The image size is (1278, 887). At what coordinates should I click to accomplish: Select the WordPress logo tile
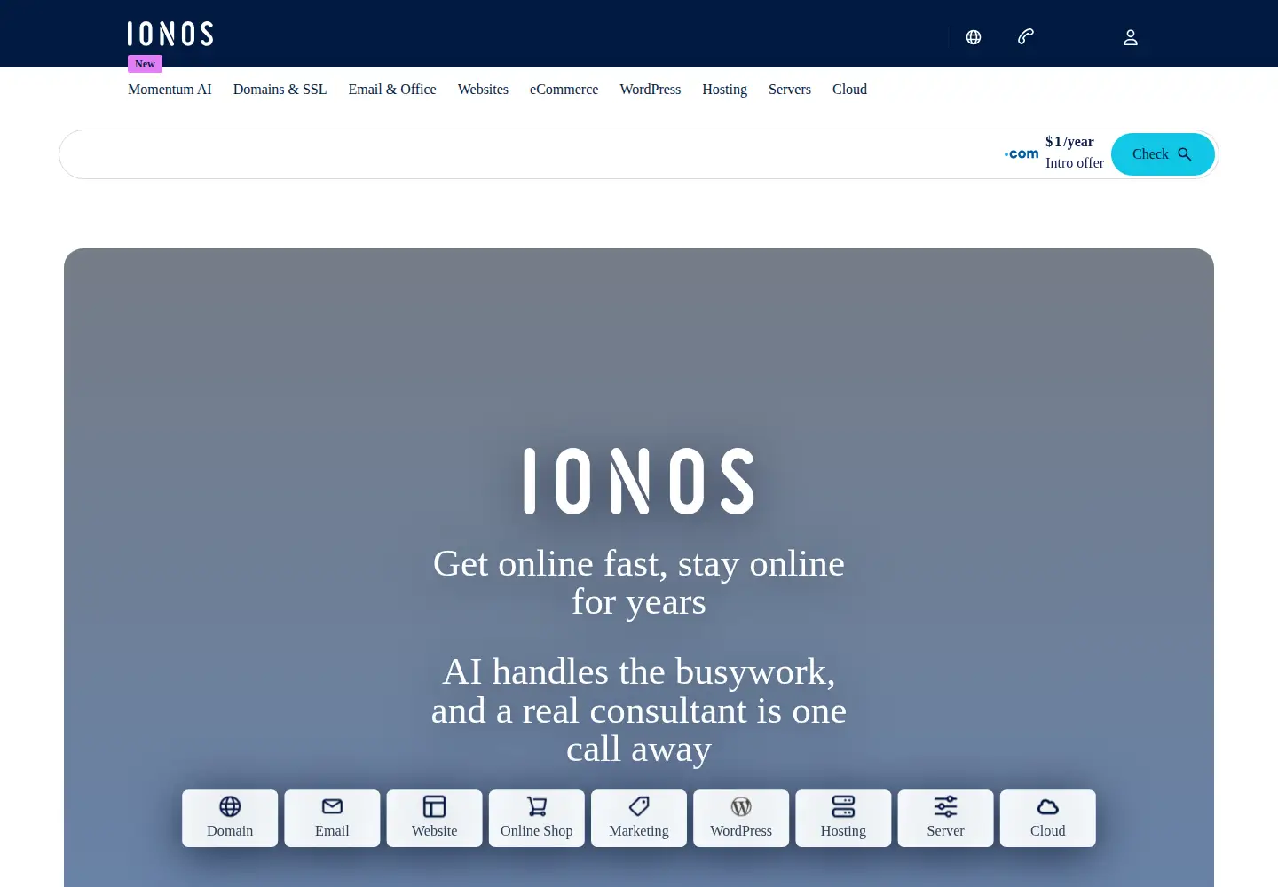point(741,818)
